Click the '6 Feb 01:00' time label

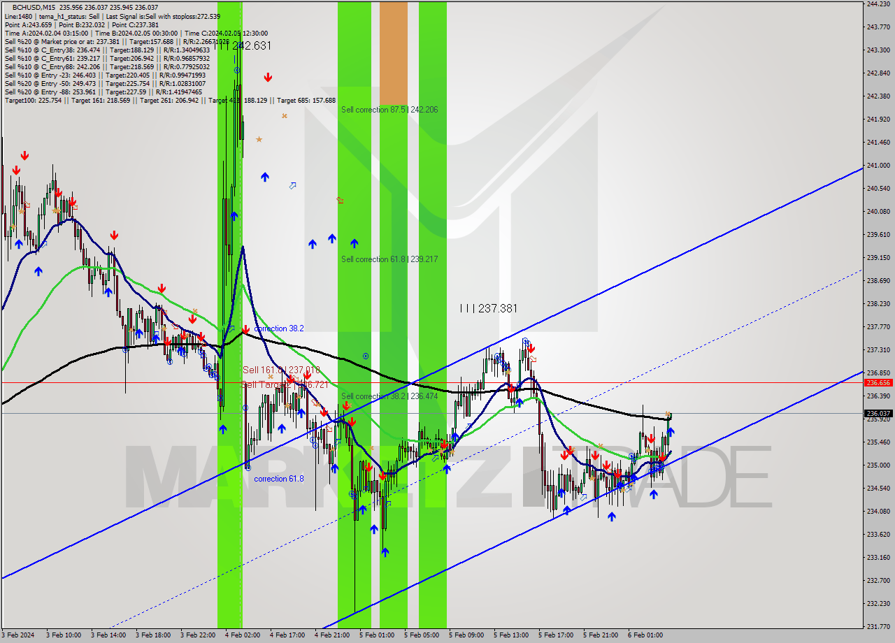click(645, 635)
